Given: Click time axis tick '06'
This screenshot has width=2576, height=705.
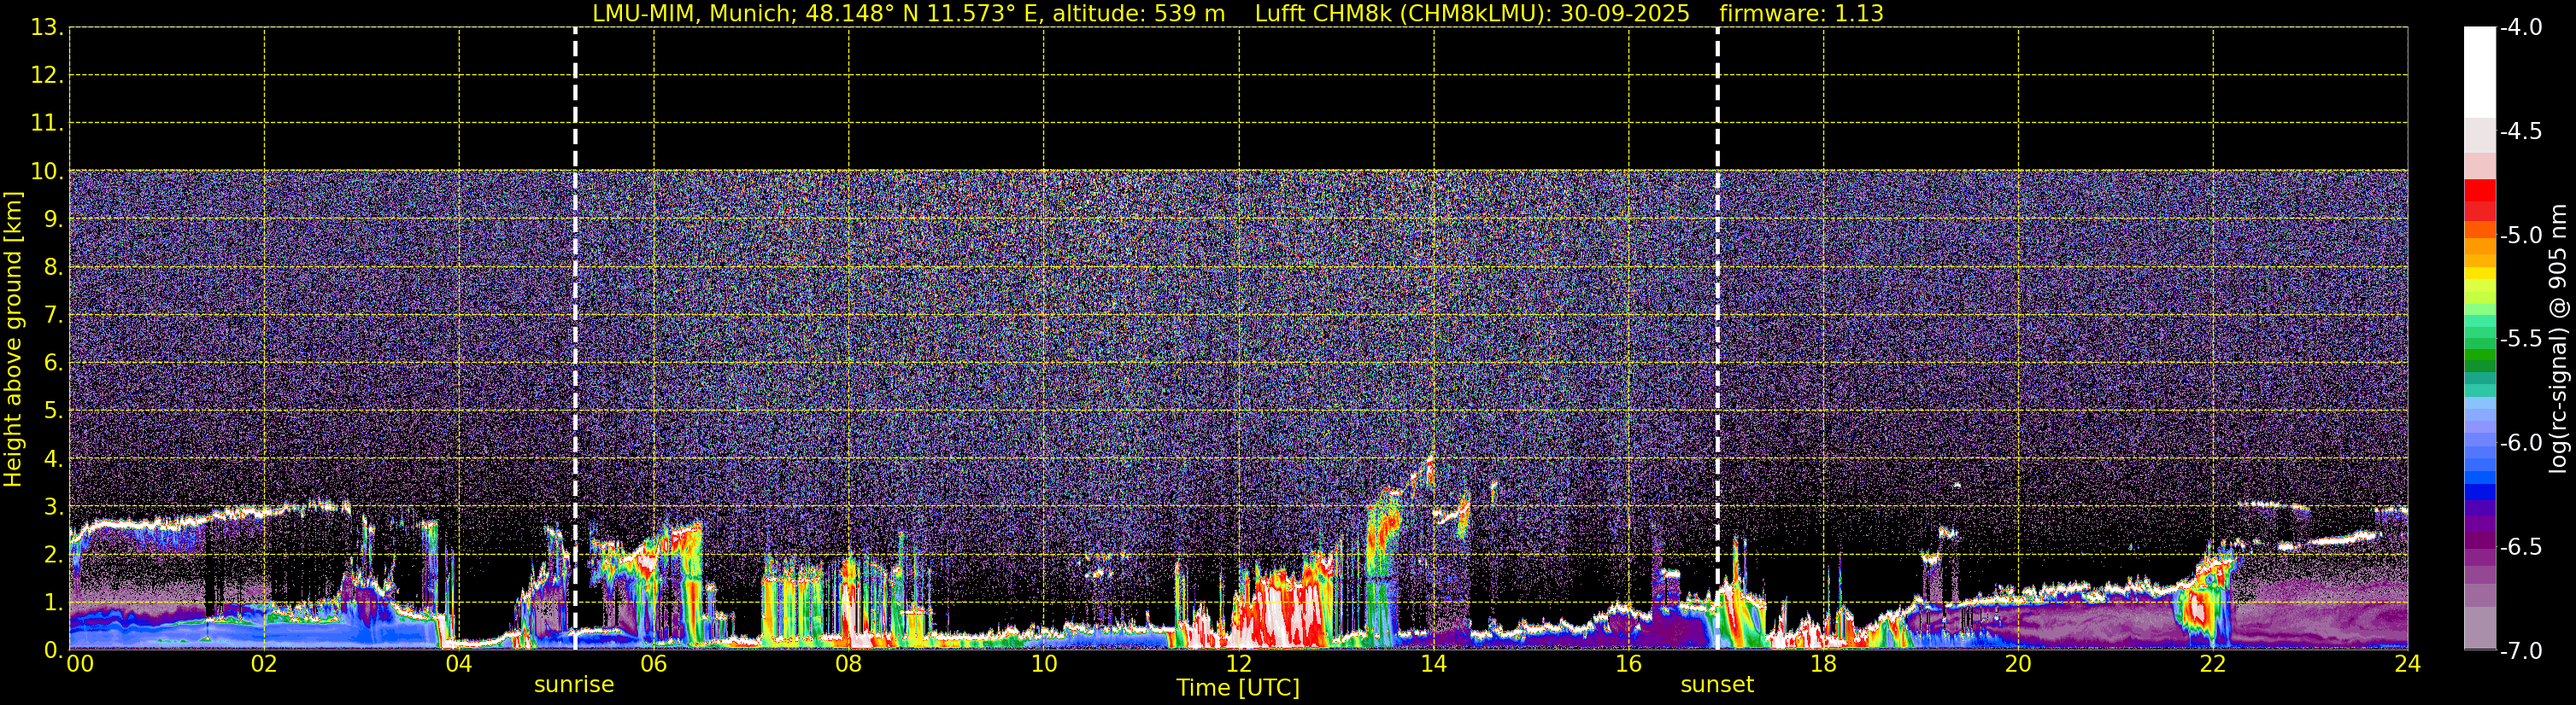Looking at the screenshot, I should [x=653, y=664].
